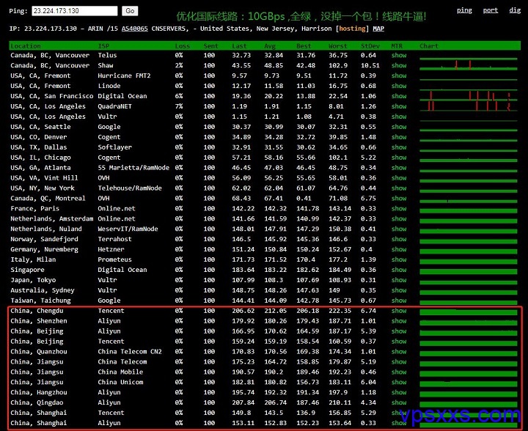Click the Avg column header
Image resolution: width=528 pixels, height=431 pixels.
[270, 45]
